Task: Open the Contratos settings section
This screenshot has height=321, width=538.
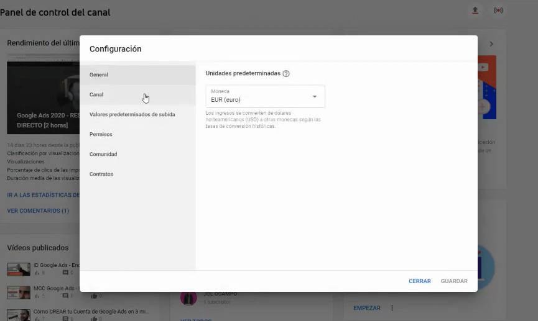Action: click(x=137, y=174)
